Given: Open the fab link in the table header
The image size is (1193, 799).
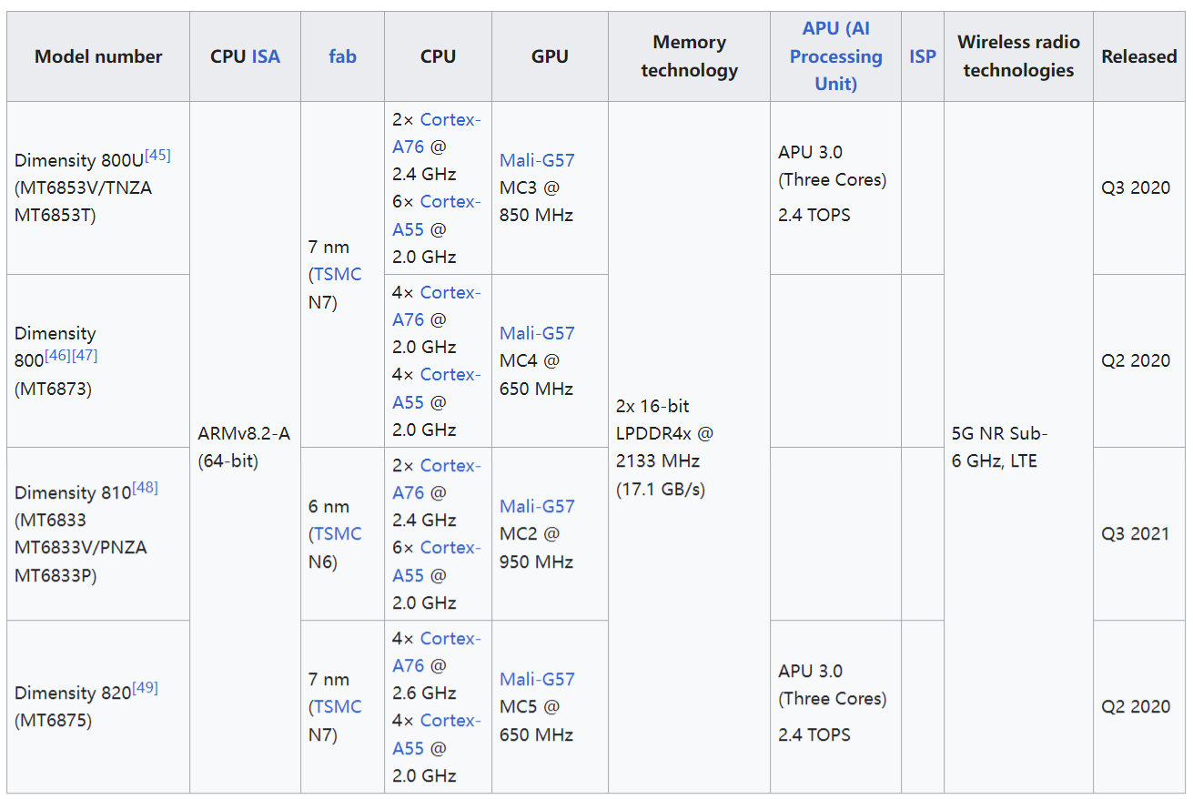Looking at the screenshot, I should point(342,56).
